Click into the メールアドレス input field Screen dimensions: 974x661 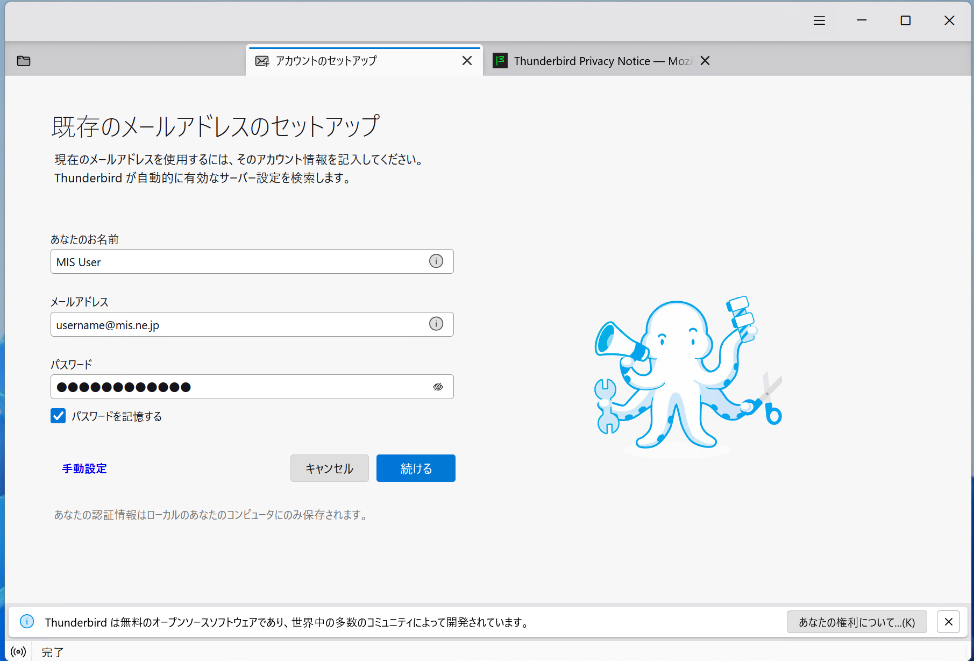pyautogui.click(x=237, y=324)
